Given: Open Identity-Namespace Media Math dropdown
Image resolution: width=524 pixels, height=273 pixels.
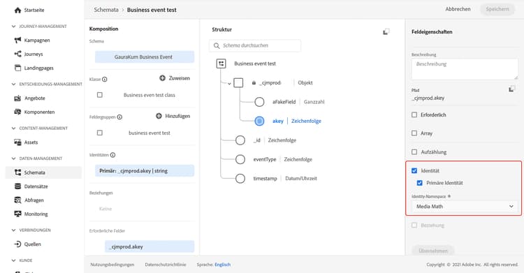Looking at the screenshot, I should [464, 207].
